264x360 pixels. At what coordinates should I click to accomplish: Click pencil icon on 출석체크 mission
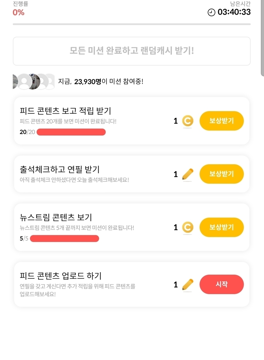click(188, 174)
